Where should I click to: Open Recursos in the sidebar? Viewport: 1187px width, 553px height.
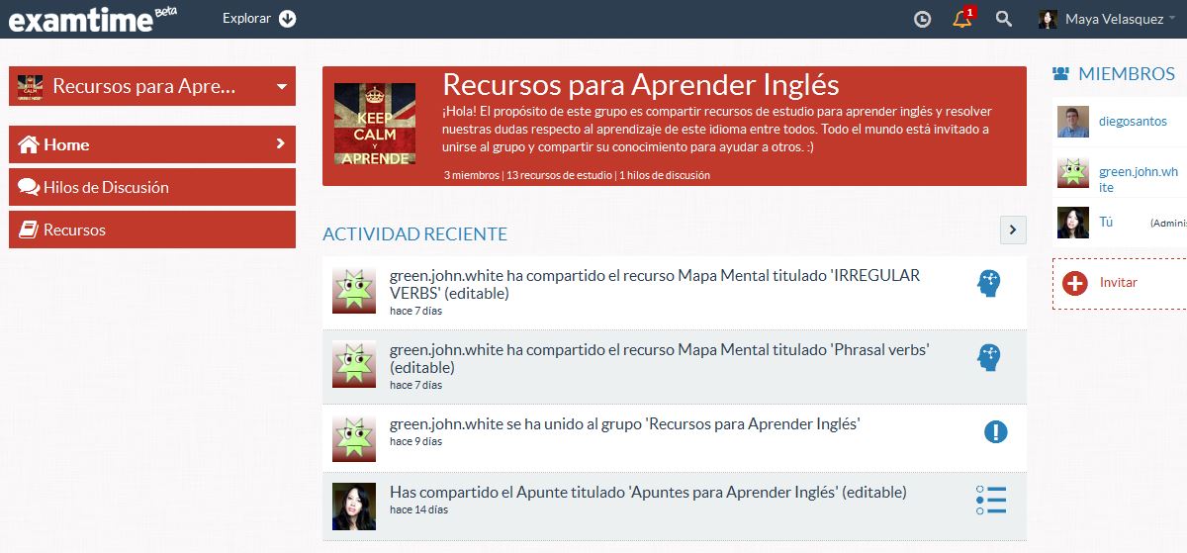(152, 230)
